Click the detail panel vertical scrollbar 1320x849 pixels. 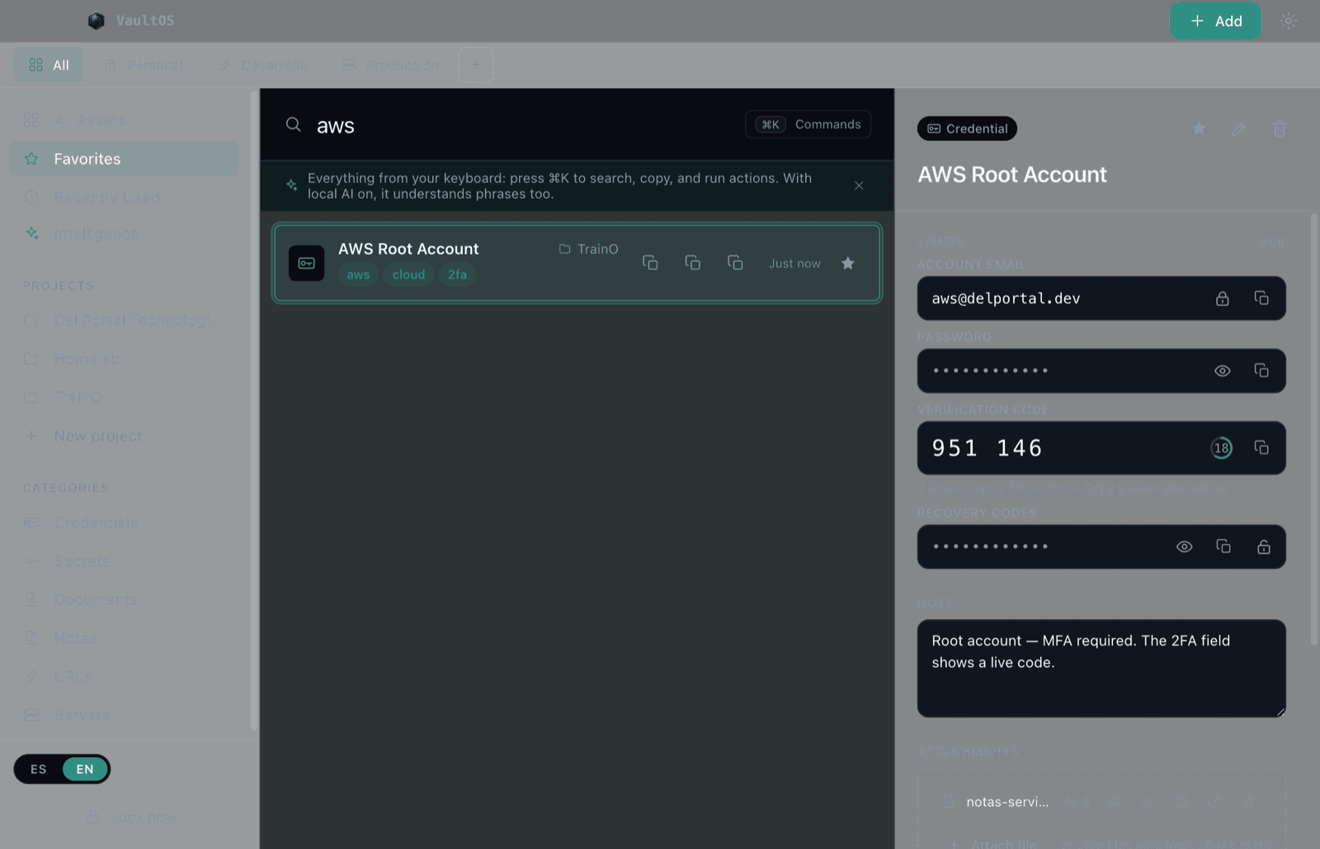[1314, 429]
